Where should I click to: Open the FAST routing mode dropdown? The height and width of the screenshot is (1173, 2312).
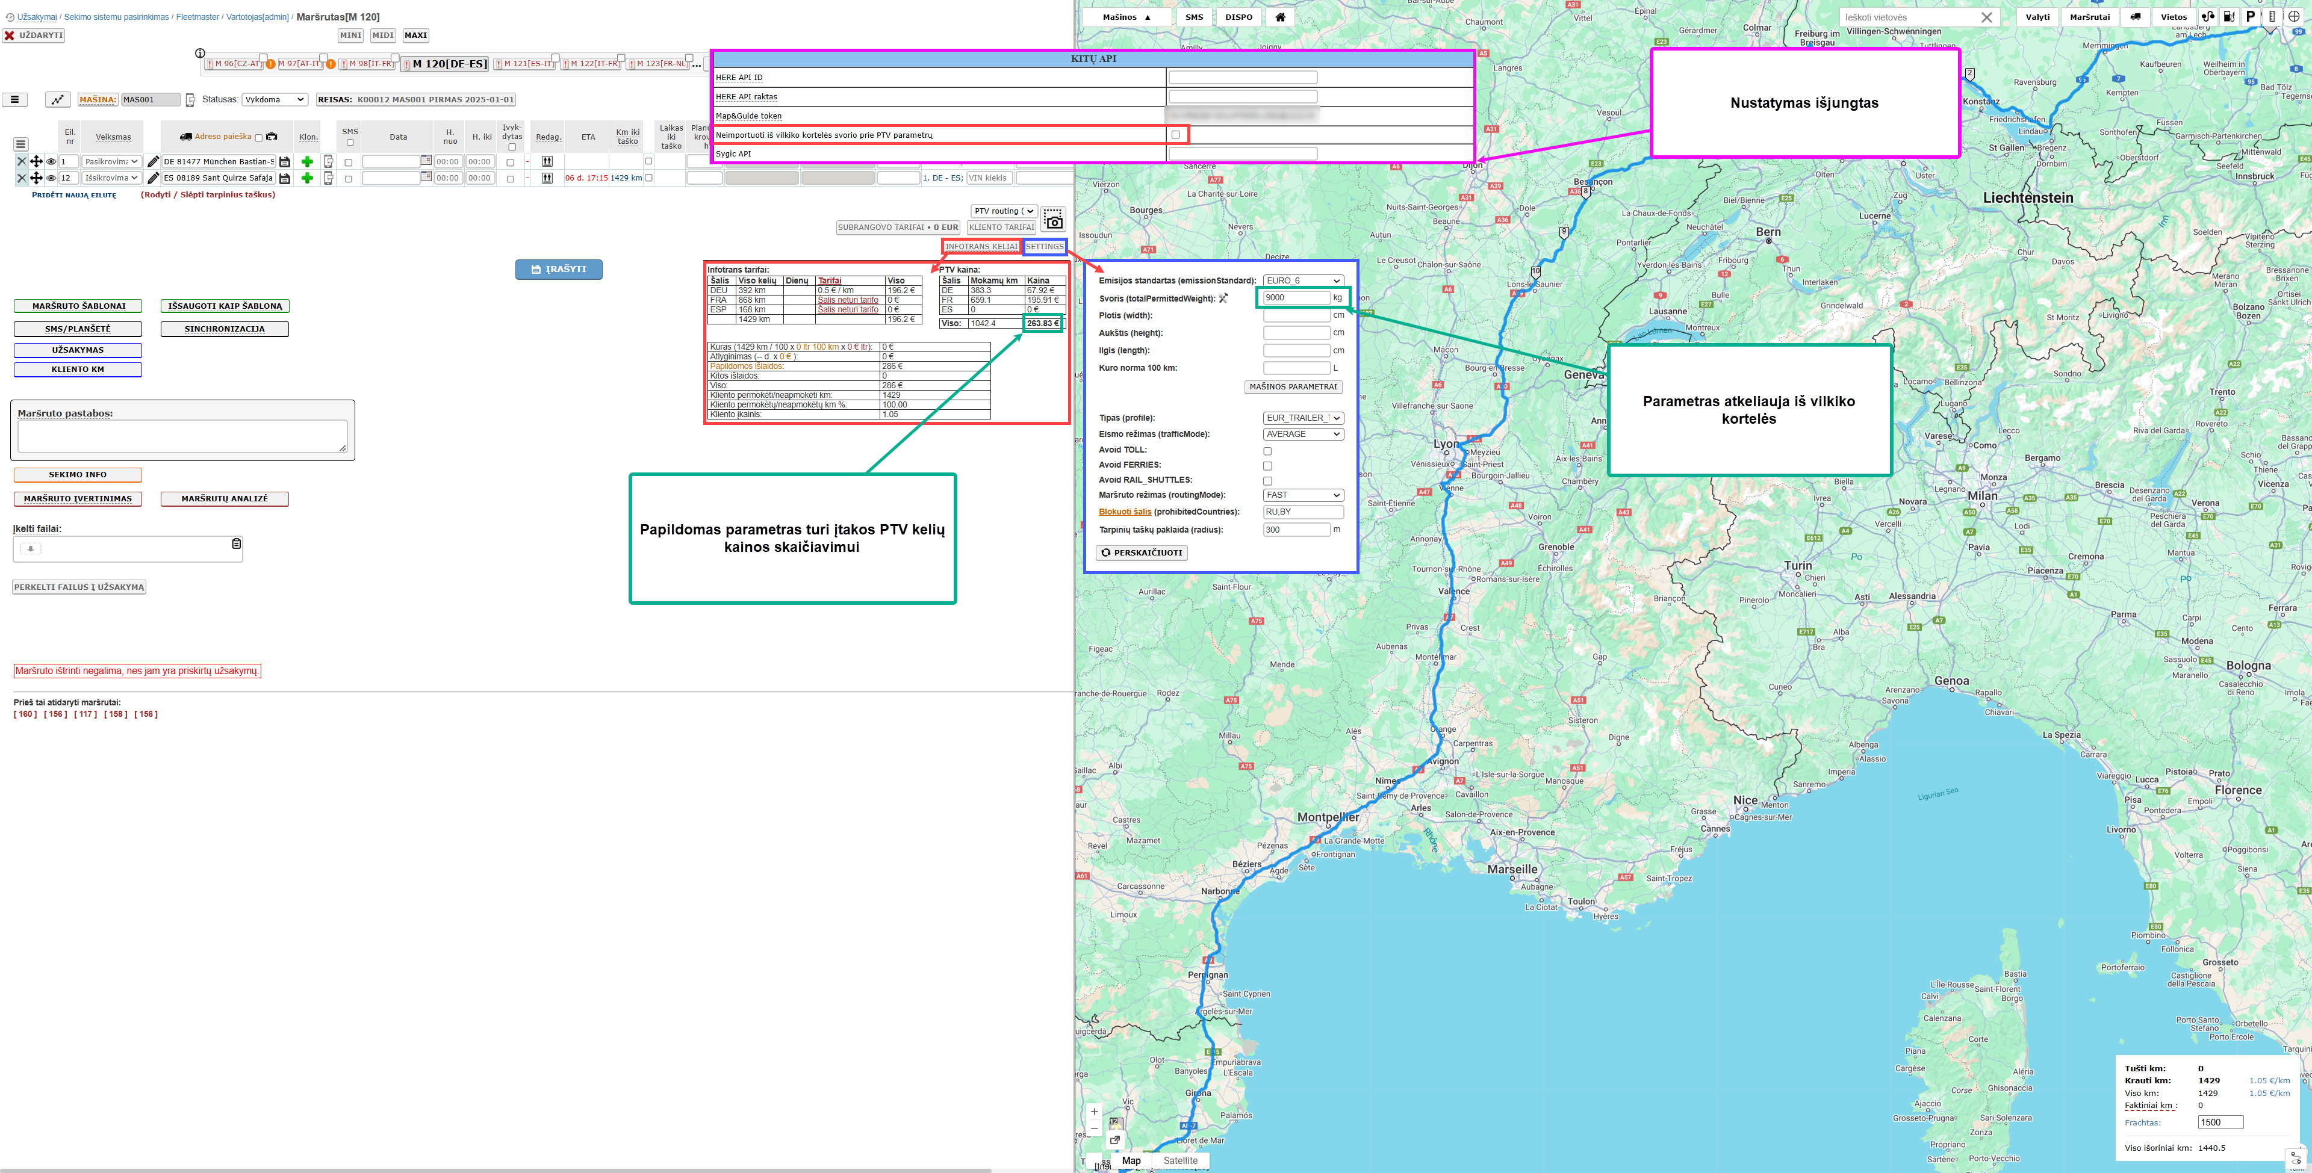point(1303,495)
